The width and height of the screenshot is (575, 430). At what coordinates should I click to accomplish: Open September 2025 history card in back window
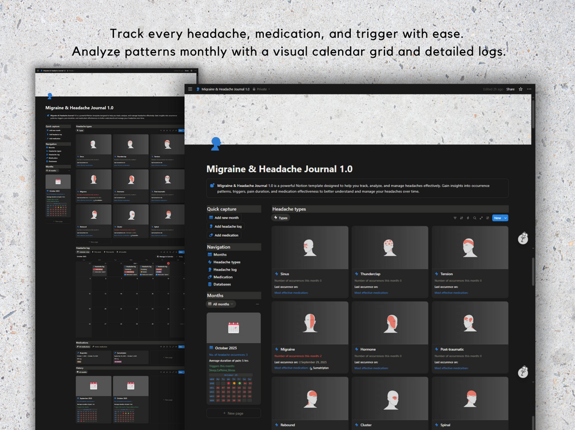point(93,400)
